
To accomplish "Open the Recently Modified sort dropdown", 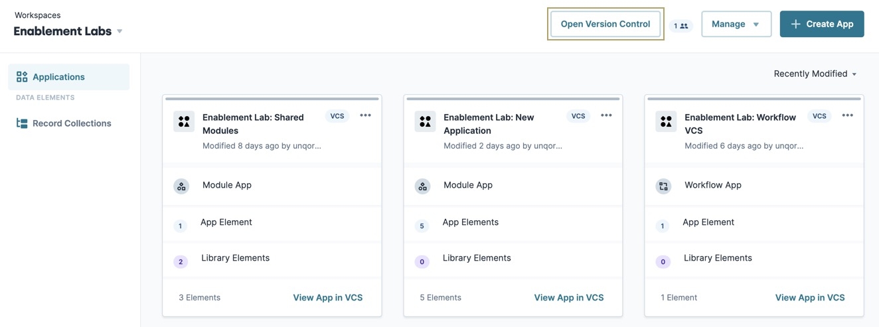I will 815,74.
